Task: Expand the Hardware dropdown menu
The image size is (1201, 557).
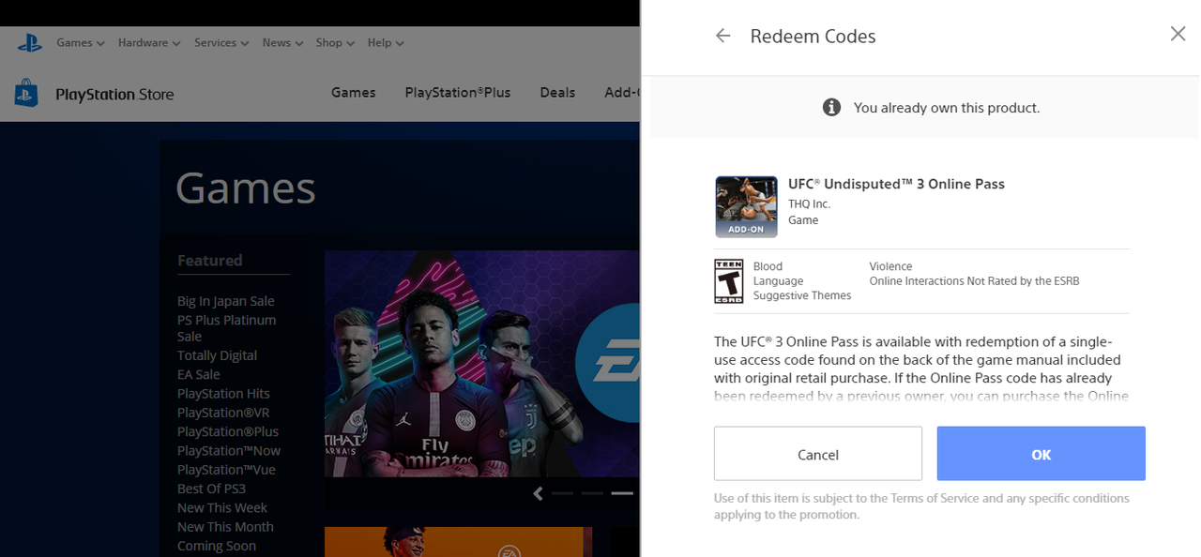Action: click(x=149, y=42)
